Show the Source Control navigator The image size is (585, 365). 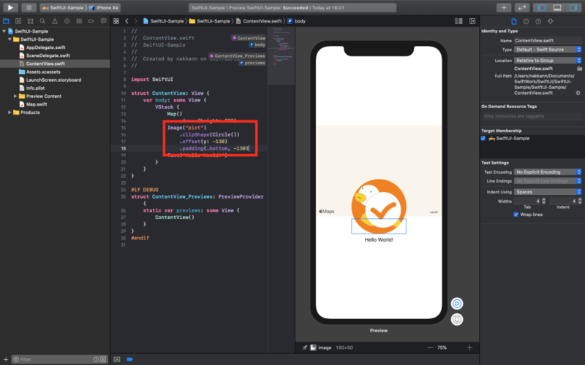coord(18,21)
